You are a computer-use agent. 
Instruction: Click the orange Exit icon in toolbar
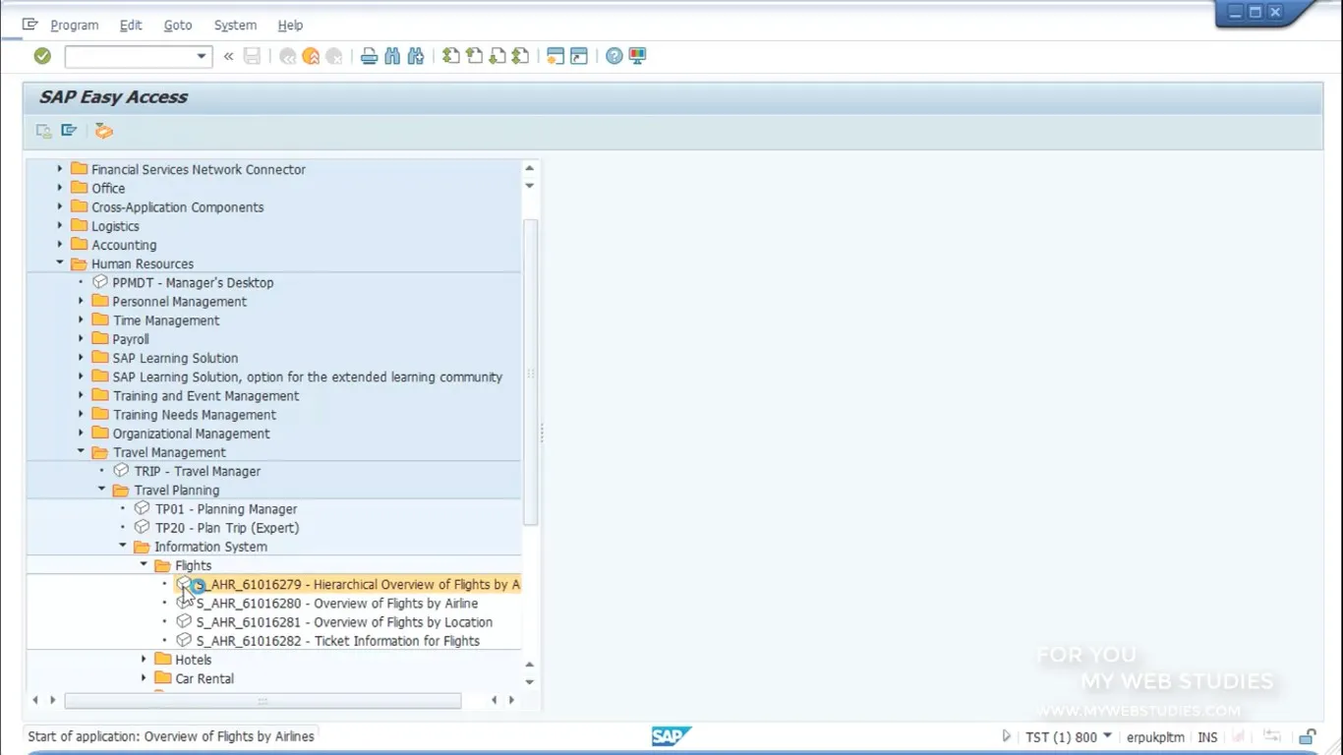point(311,56)
